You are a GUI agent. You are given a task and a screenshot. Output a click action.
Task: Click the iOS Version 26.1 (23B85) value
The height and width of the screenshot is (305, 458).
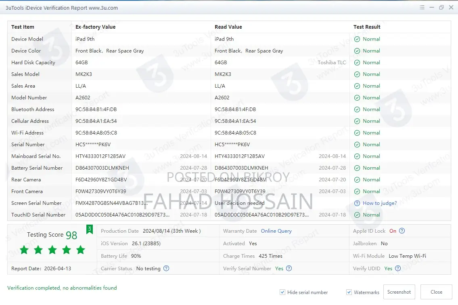click(x=146, y=243)
